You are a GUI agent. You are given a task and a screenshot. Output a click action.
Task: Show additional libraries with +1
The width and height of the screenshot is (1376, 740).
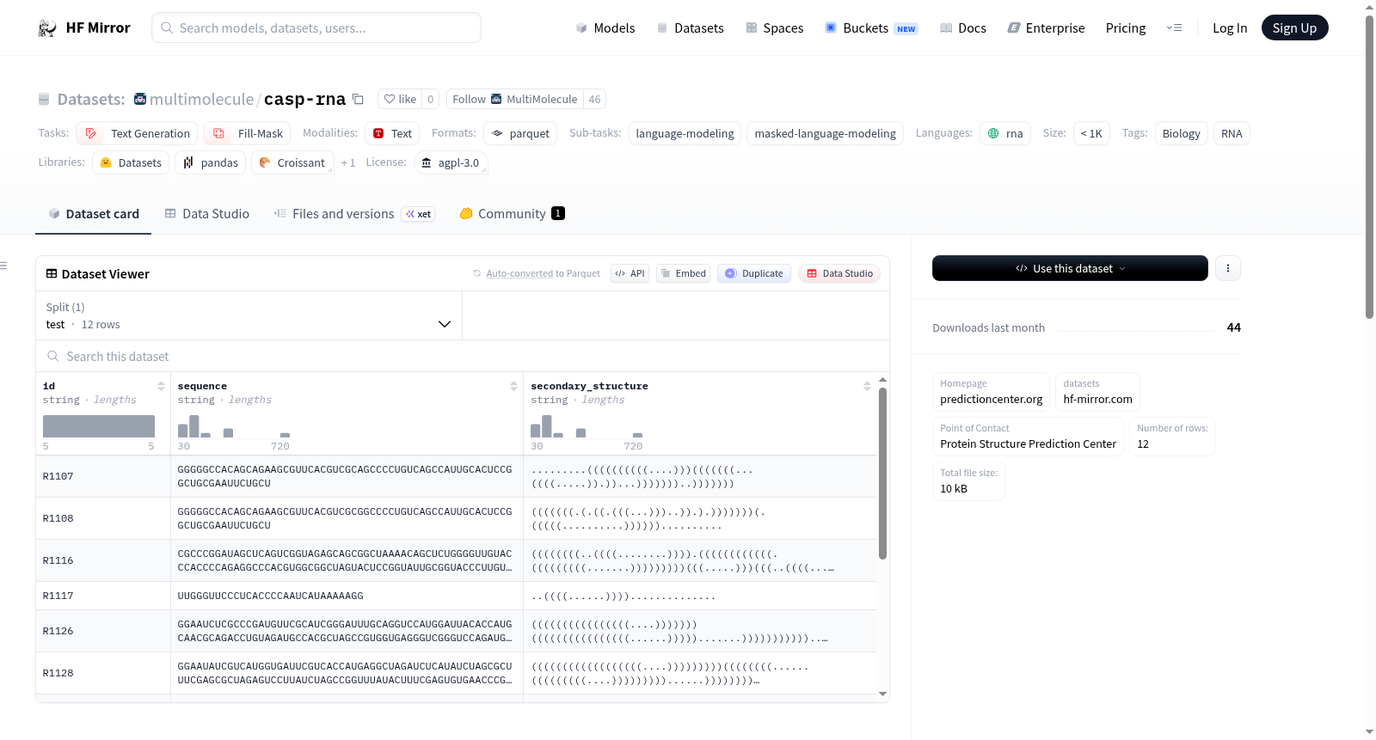[348, 162]
